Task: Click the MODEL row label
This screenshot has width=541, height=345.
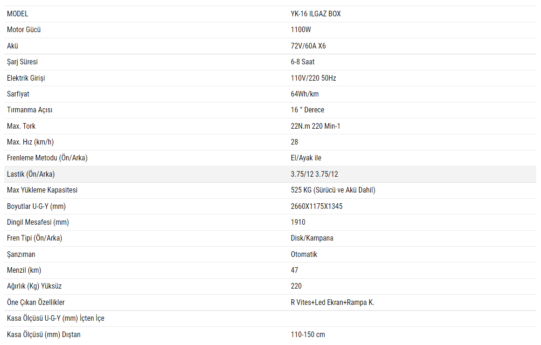Action: pos(18,14)
